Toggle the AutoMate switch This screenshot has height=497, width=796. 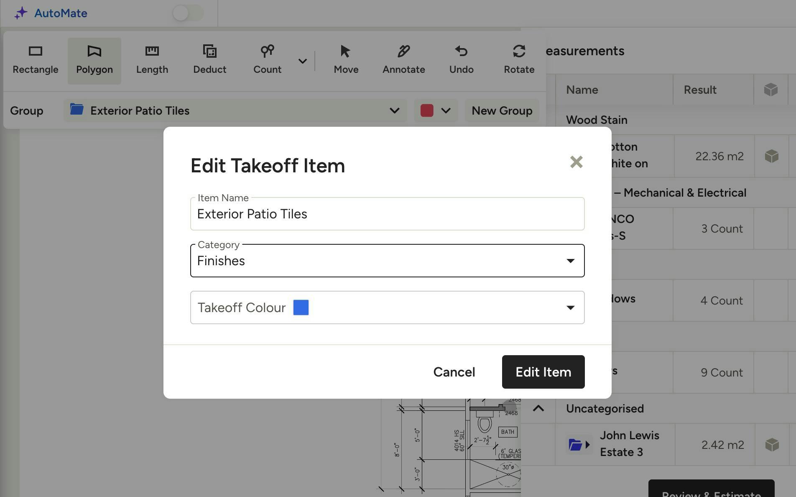(188, 13)
